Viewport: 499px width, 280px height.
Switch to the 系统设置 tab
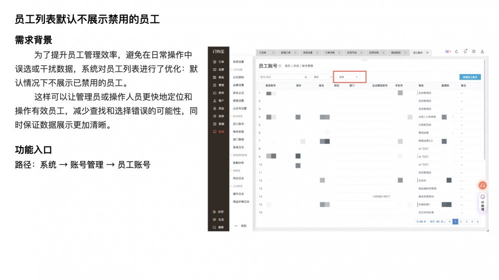(x=307, y=52)
